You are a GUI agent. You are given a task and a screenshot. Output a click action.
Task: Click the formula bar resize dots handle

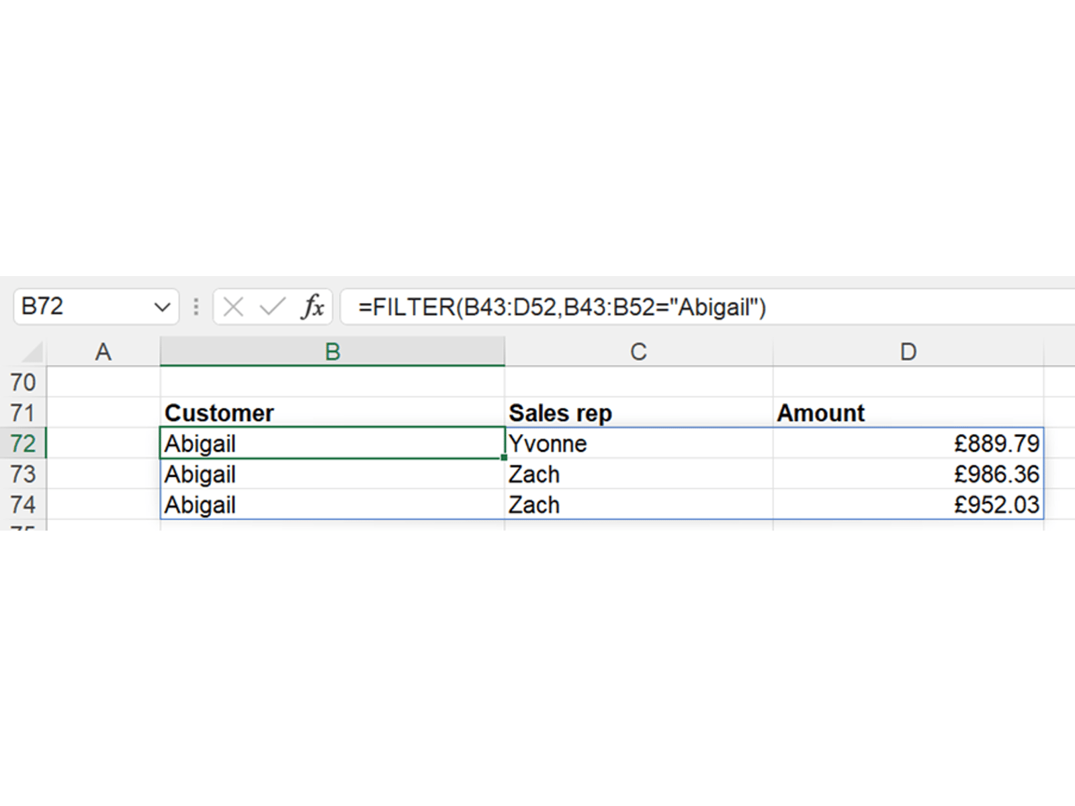coord(196,308)
